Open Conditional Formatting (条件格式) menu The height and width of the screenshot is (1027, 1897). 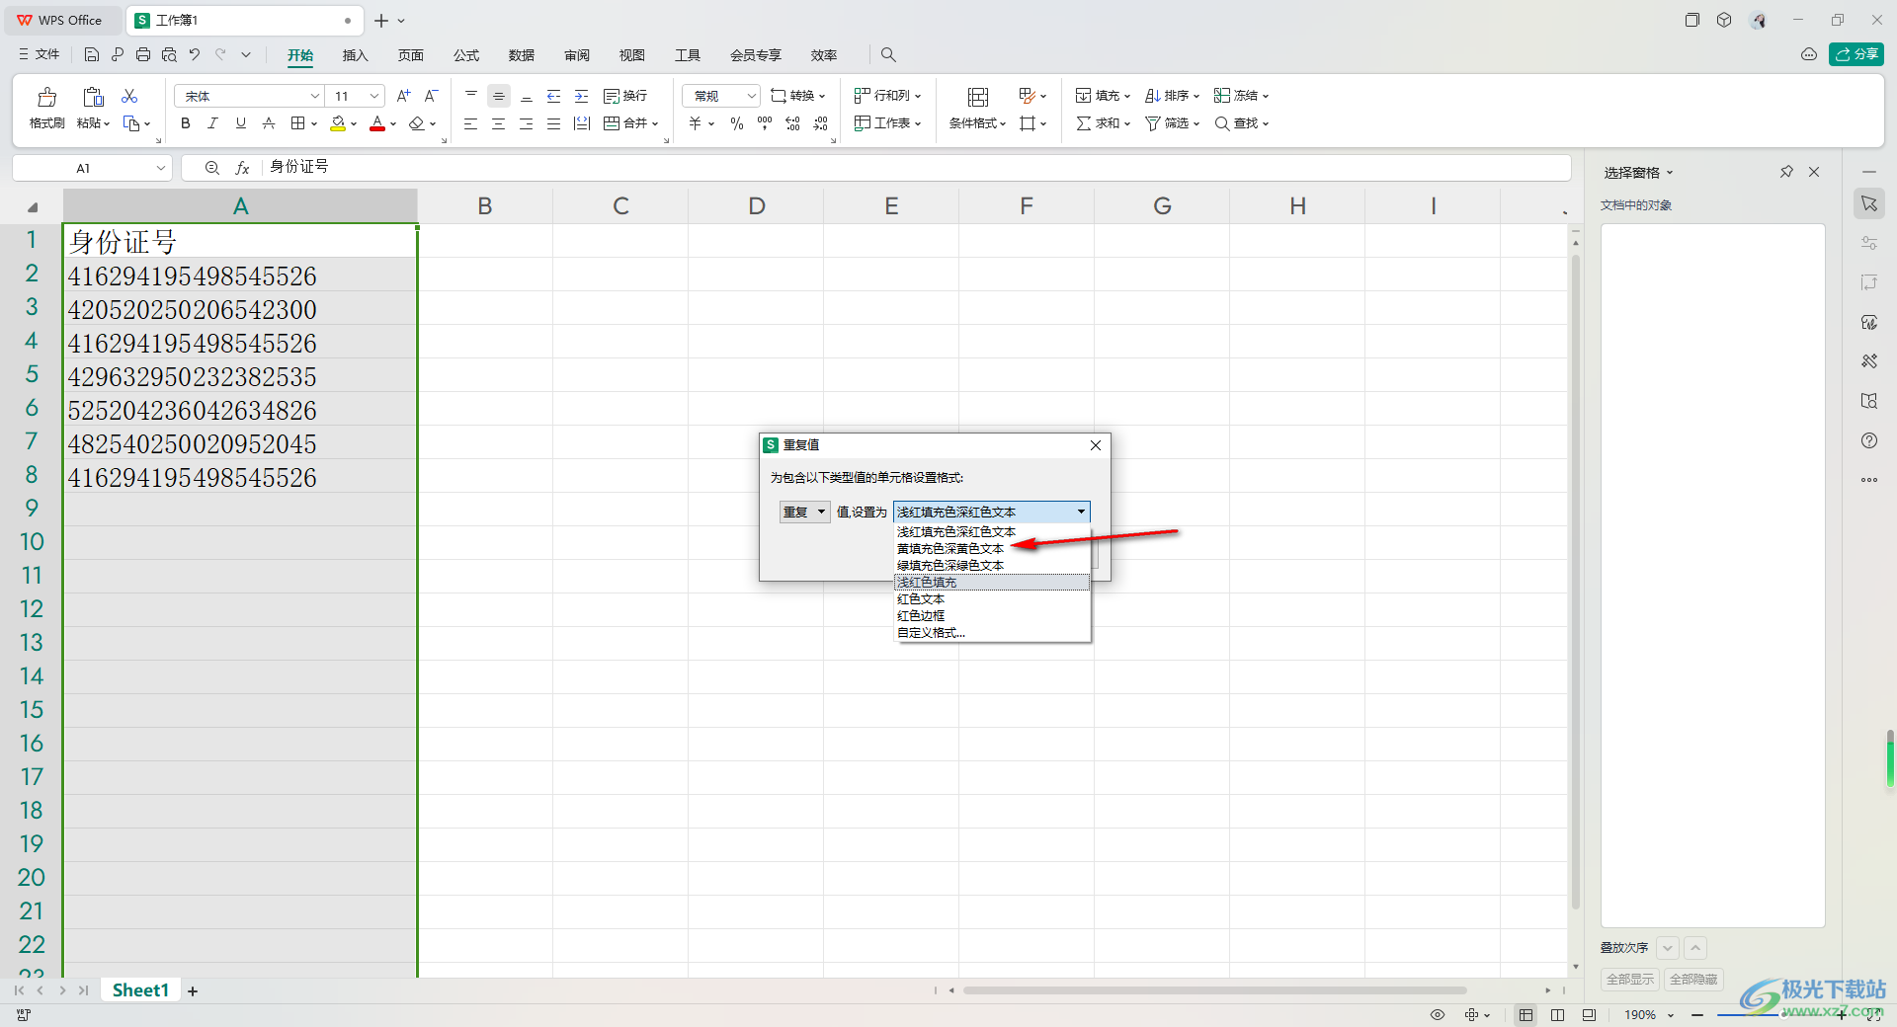click(x=977, y=123)
